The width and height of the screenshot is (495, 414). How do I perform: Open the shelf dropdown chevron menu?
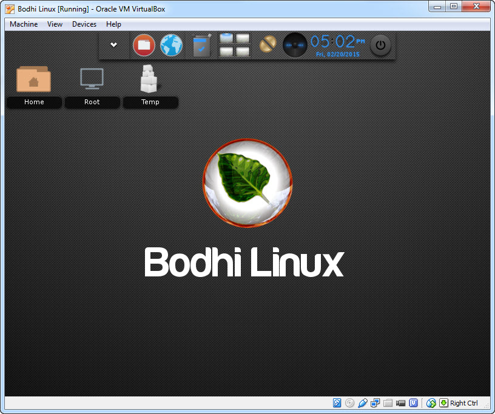pos(113,45)
